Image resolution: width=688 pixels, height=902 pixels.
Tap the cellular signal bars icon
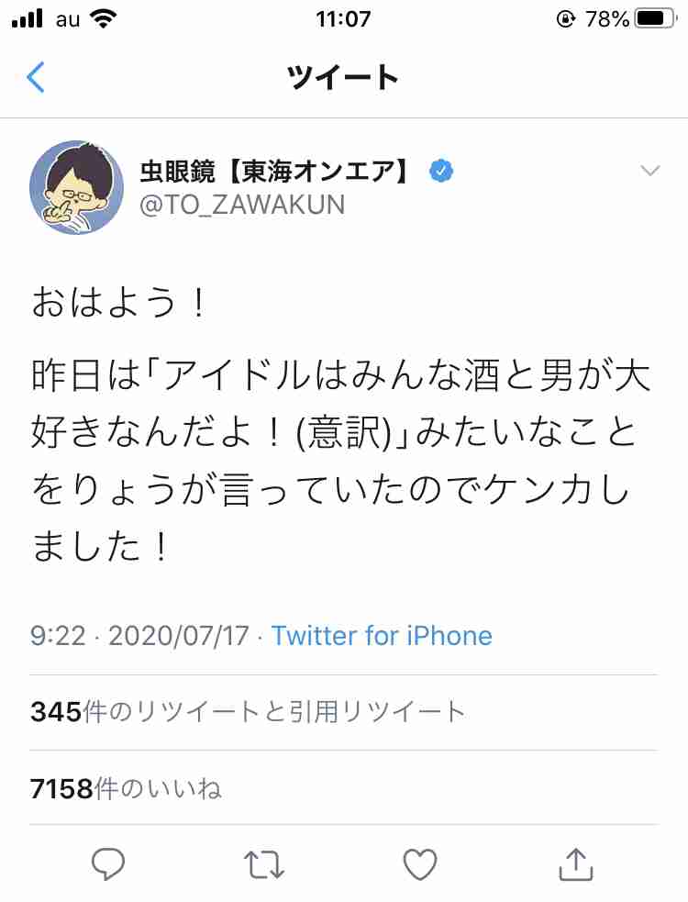click(x=27, y=18)
